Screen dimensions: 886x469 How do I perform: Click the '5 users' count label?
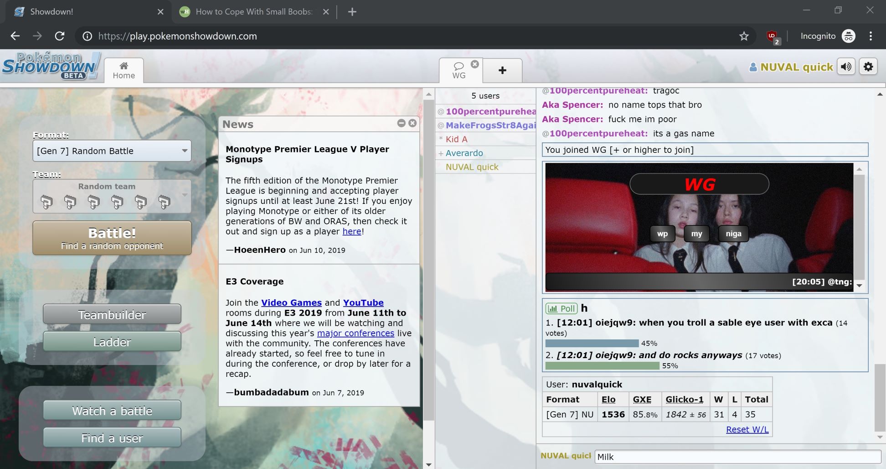click(485, 96)
